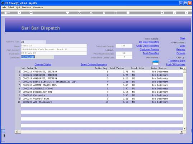The height and width of the screenshot is (144, 193).
Task: Open the help question mark icon
Action: tap(19, 13)
